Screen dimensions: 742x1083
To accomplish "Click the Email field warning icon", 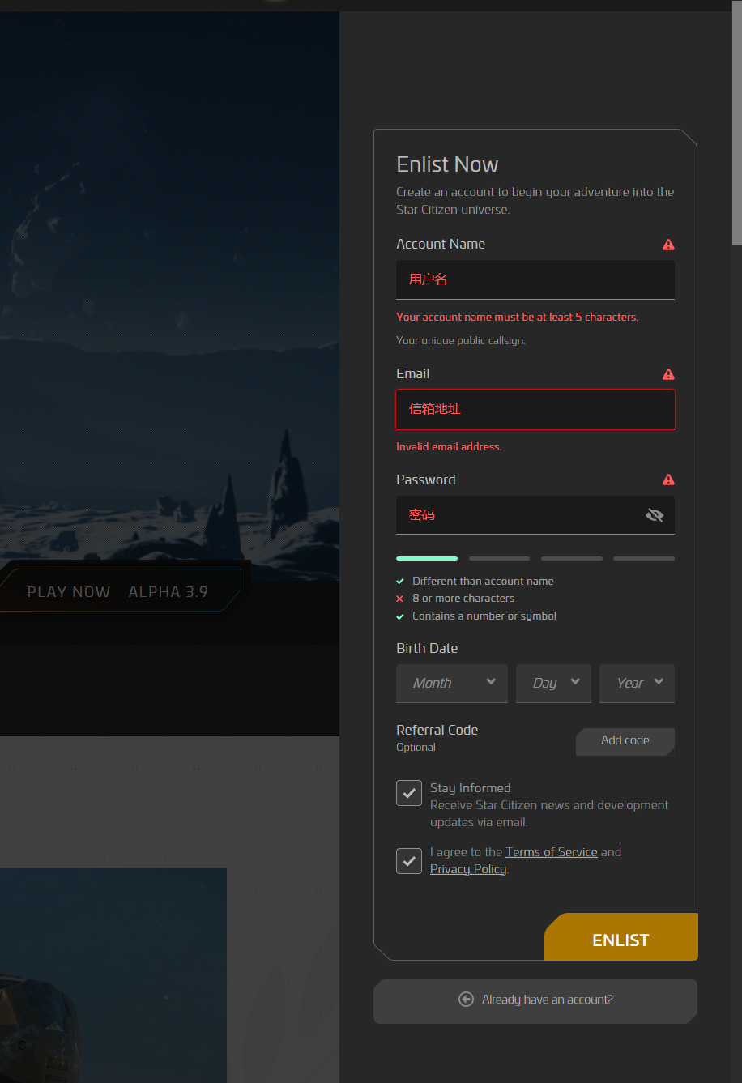I will click(668, 374).
